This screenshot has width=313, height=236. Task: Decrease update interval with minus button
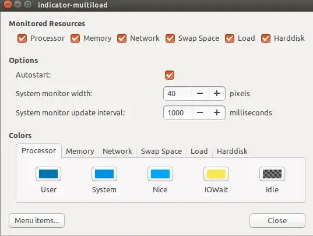point(201,112)
